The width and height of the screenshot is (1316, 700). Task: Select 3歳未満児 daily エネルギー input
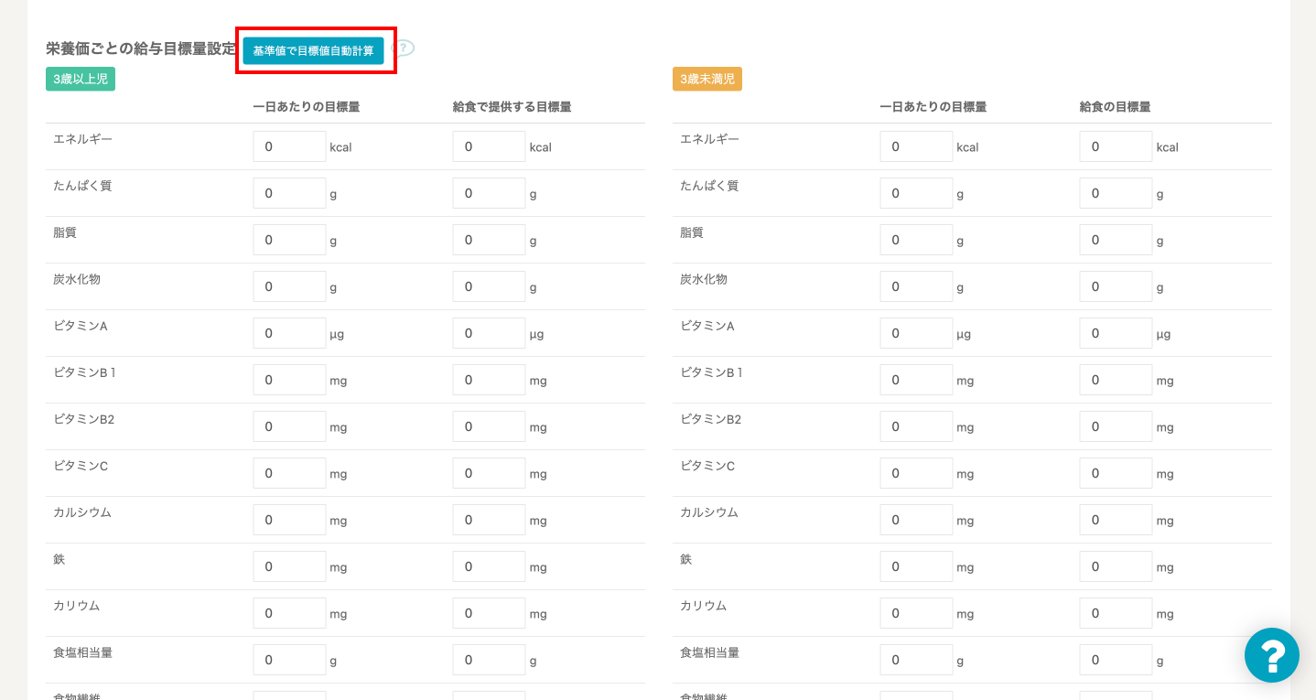coord(916,146)
